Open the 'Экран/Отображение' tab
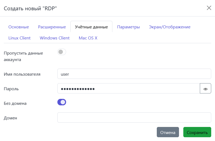This screenshot has height=141, width=215. point(170,27)
